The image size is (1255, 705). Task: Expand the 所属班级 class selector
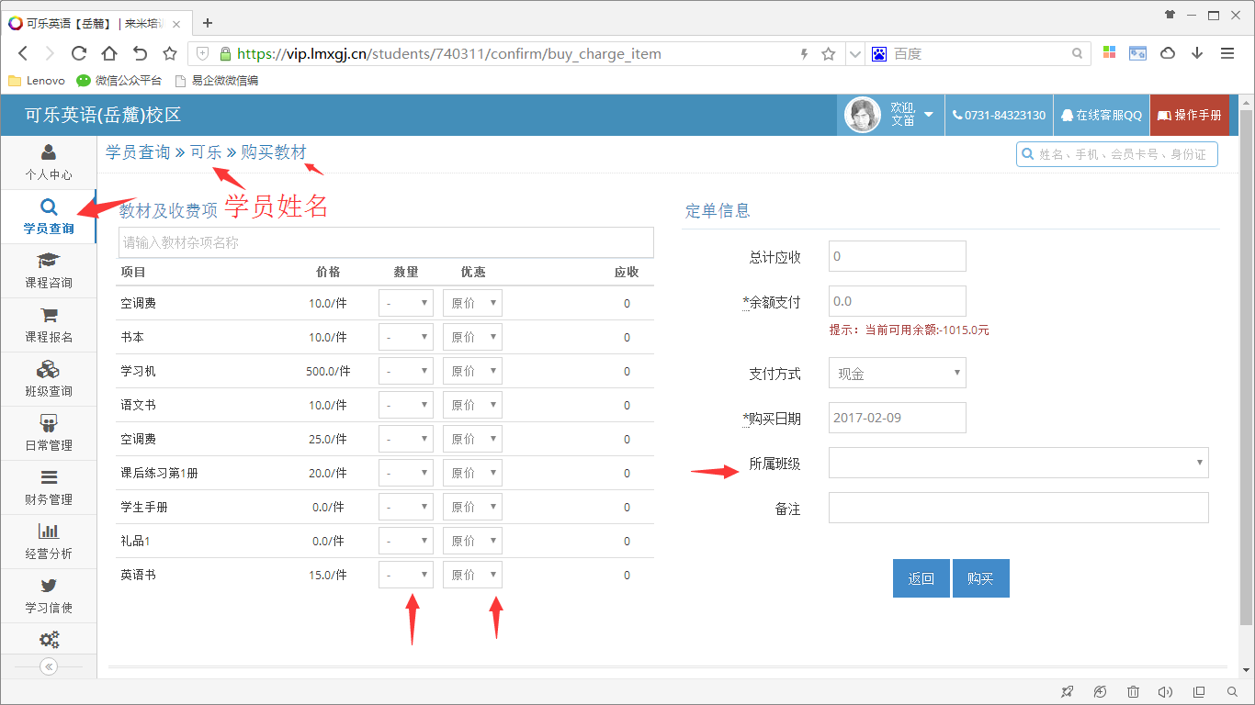pos(1018,463)
